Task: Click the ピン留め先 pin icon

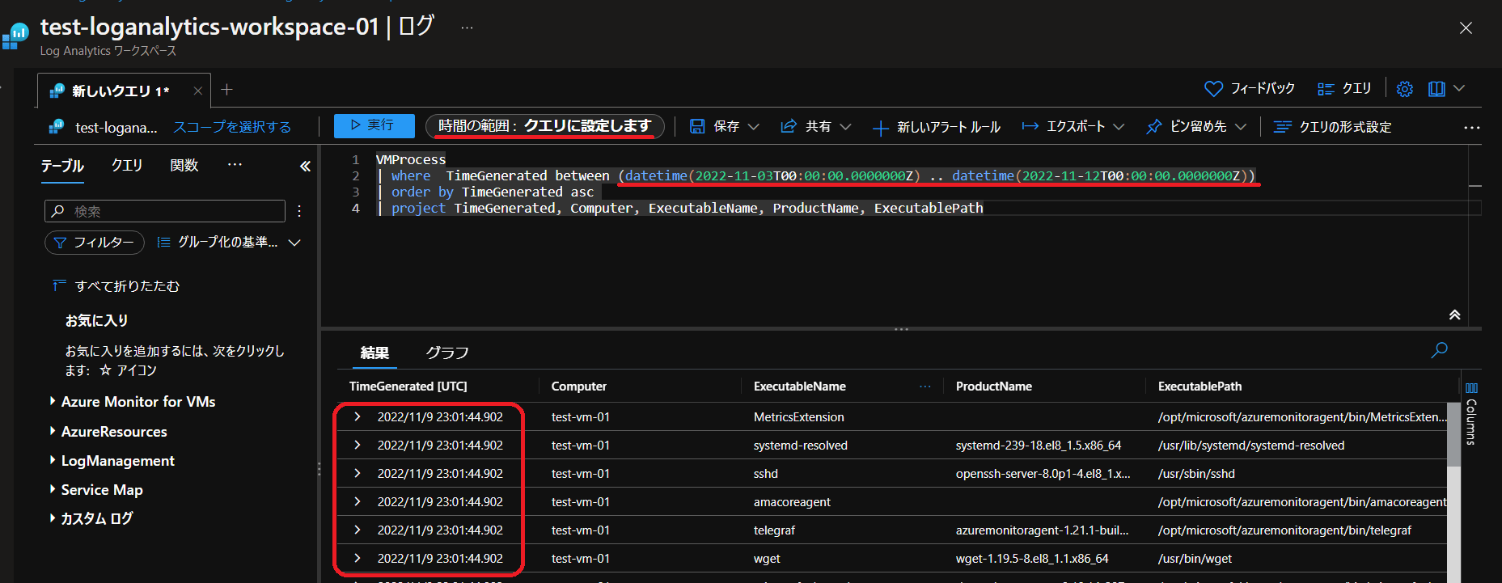Action: tap(1154, 126)
